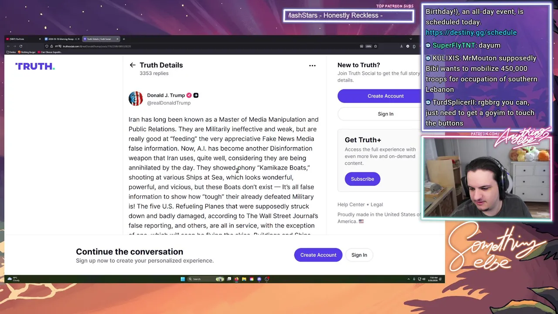
Task: Open the @realDonaldTrump handle
Action: tap(169, 103)
